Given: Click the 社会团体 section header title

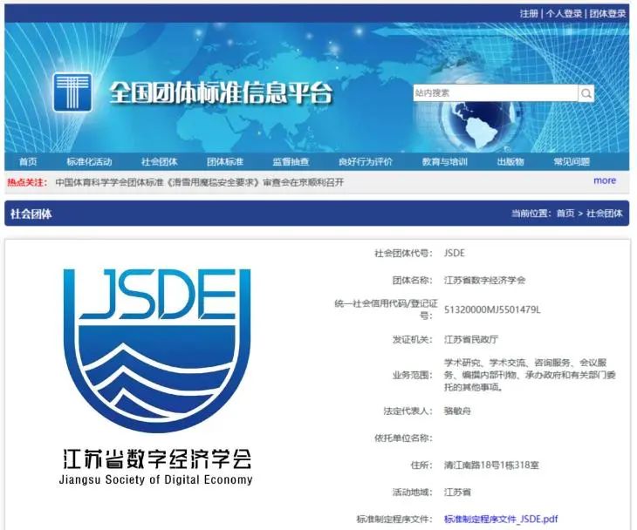Looking at the screenshot, I should [31, 214].
